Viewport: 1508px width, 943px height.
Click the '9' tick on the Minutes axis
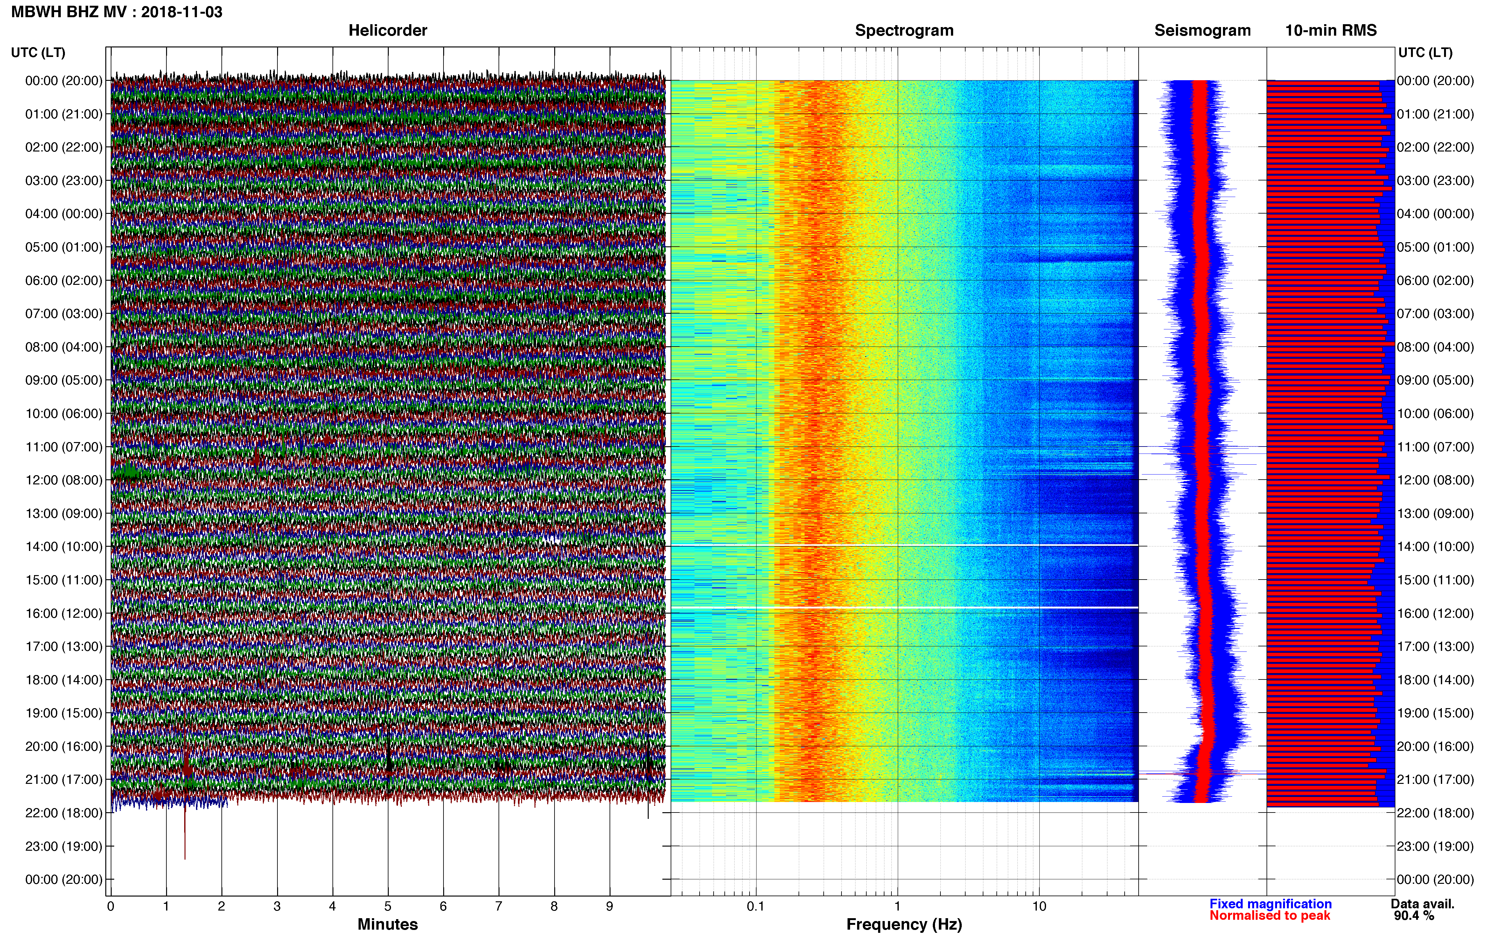click(x=610, y=907)
